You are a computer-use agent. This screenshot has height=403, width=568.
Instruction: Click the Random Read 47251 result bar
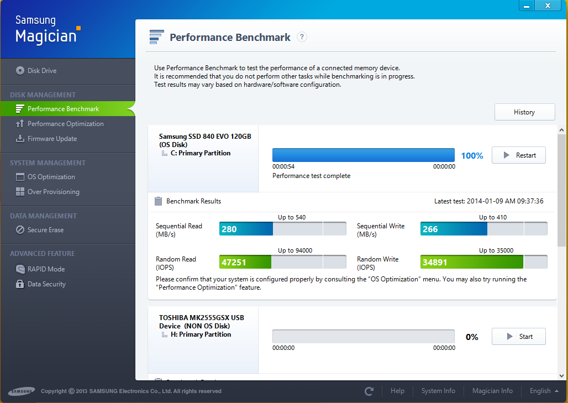coord(282,261)
